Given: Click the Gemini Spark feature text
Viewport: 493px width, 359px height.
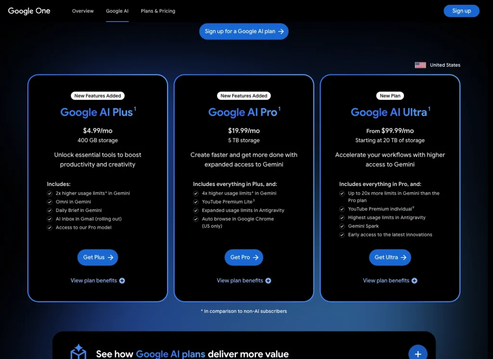Looking at the screenshot, I should click(363, 226).
